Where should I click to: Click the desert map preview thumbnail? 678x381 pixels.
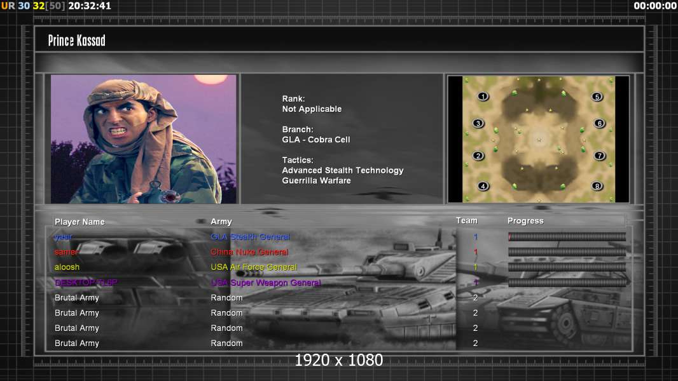pyautogui.click(x=538, y=139)
